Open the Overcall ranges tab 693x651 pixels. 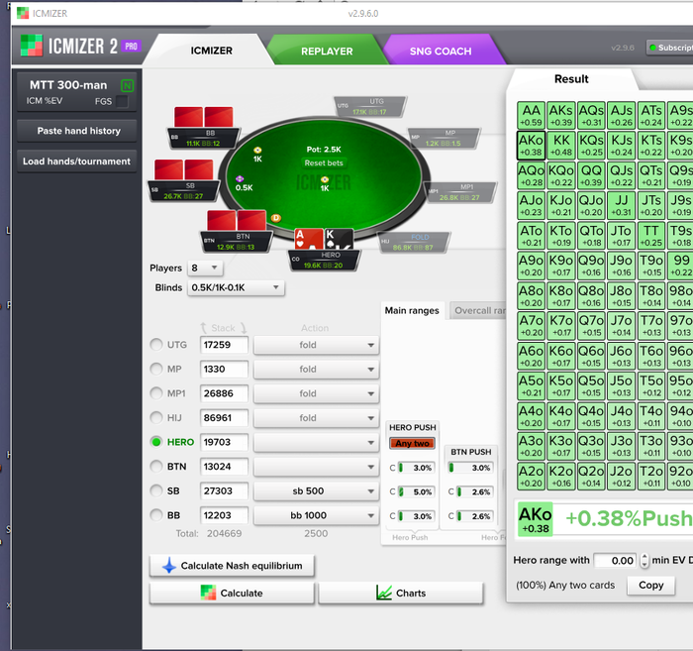click(x=478, y=310)
